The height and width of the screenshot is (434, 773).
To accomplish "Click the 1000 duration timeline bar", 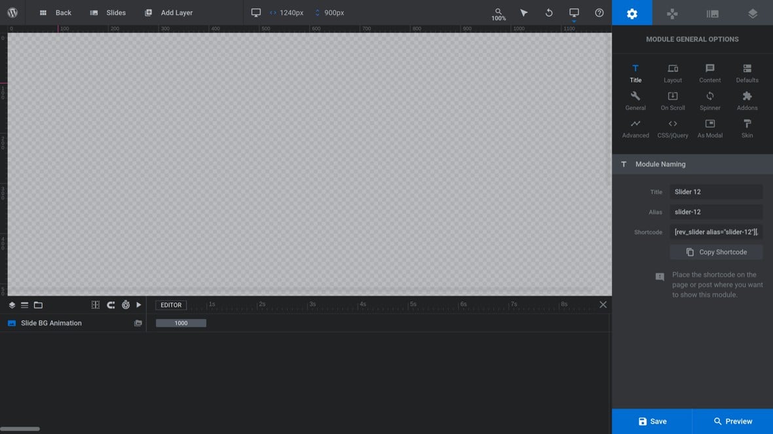I will click(x=181, y=323).
